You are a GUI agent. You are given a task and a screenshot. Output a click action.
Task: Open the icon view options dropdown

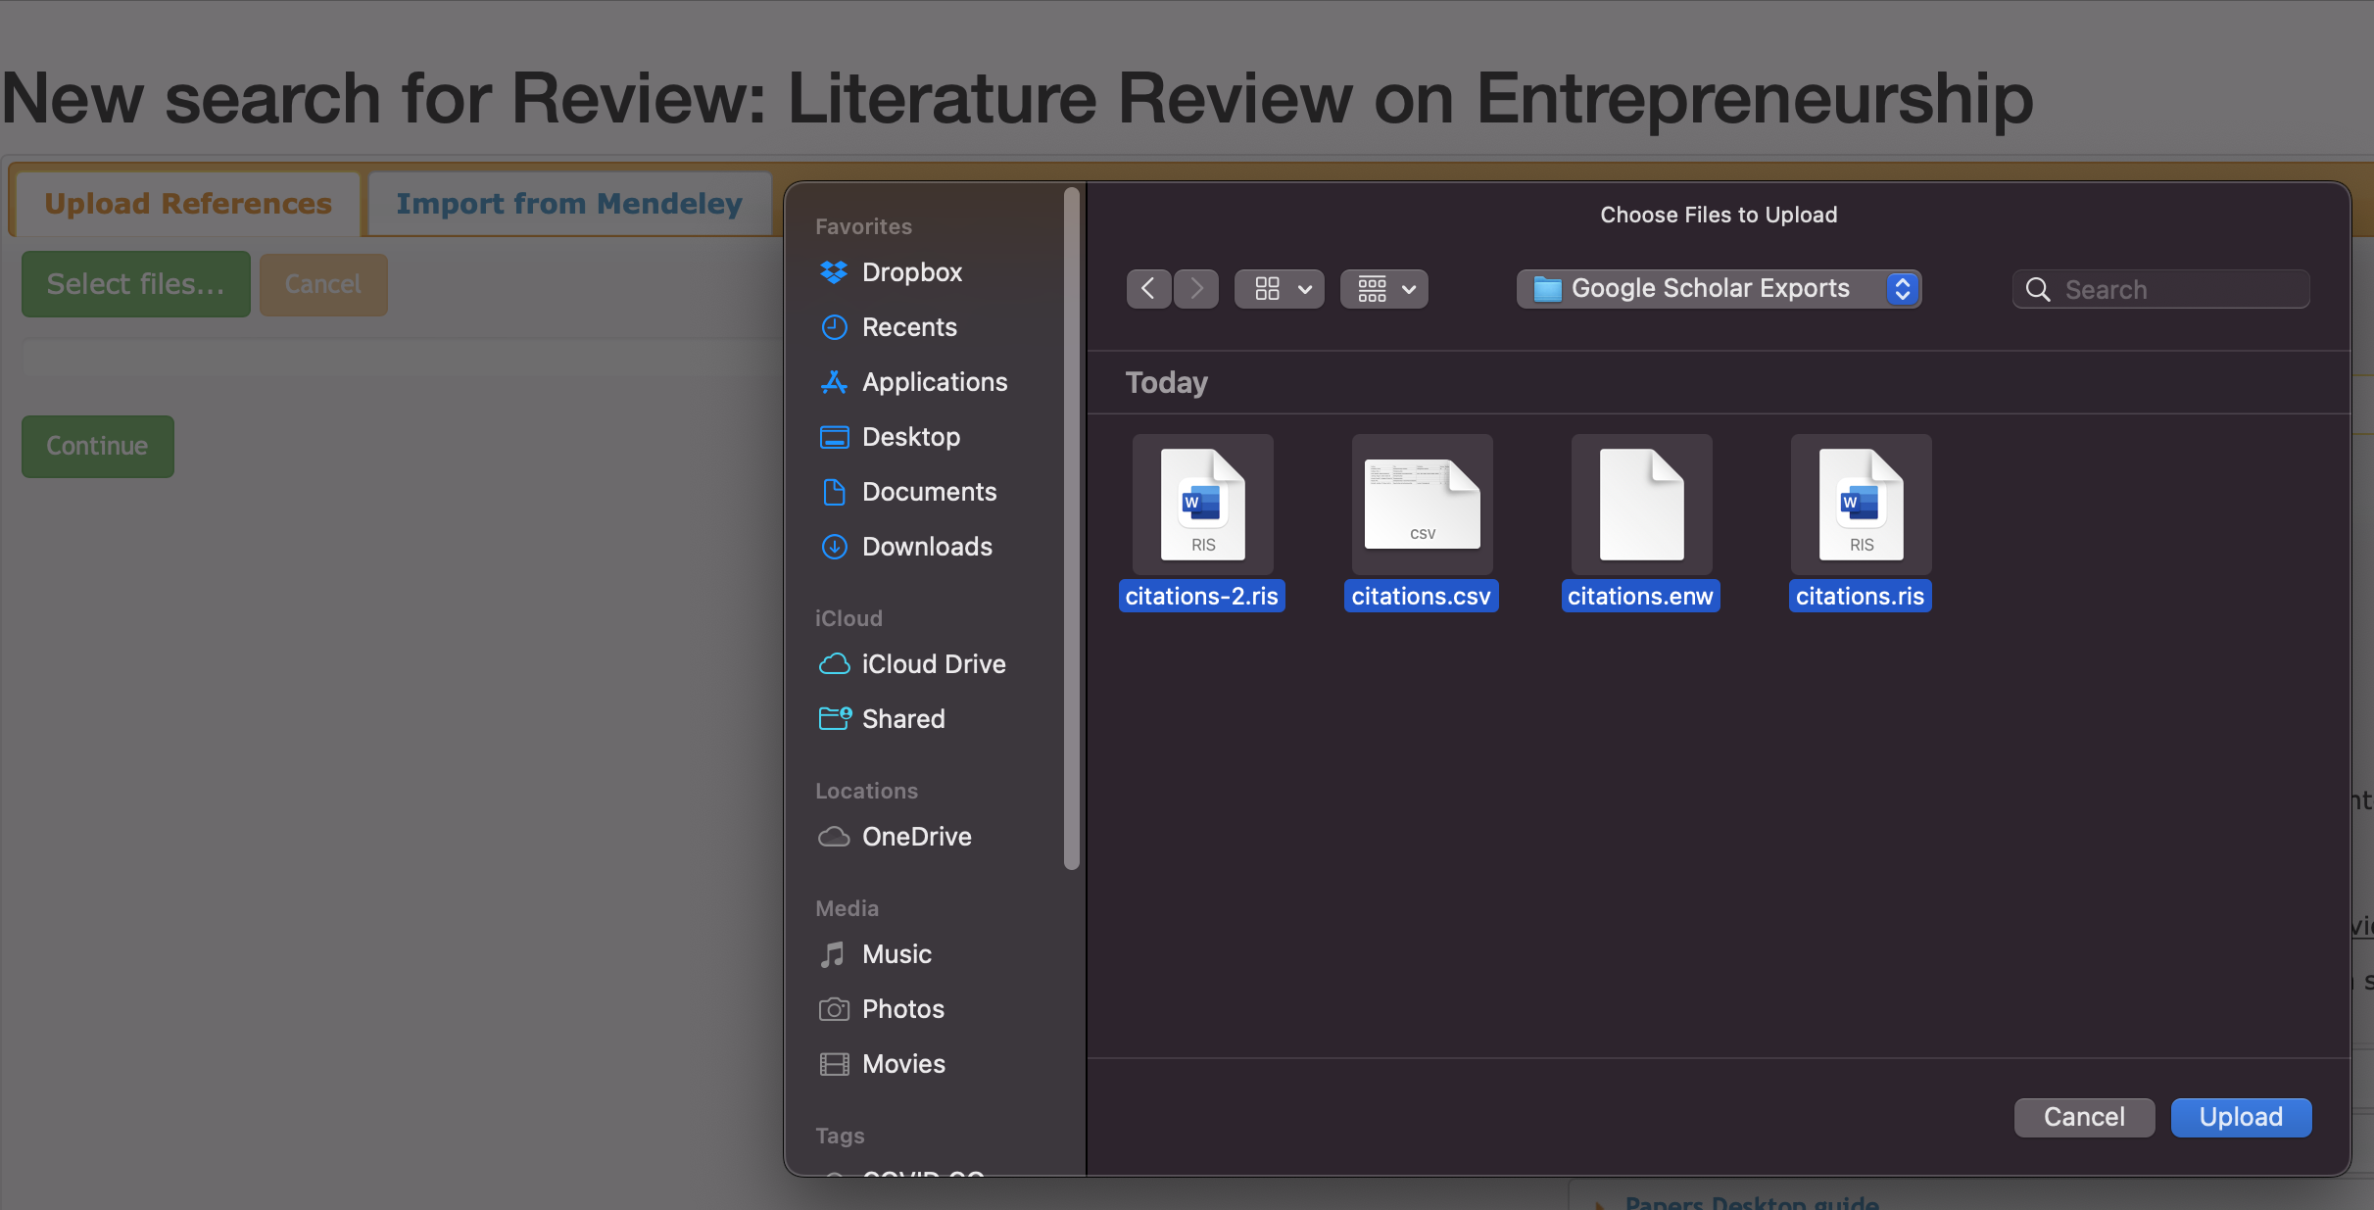coord(1280,289)
